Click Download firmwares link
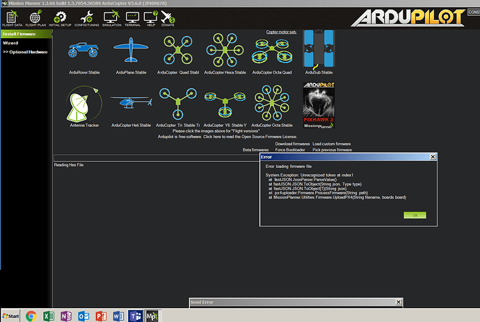This screenshot has height=322, width=480. pos(292,144)
